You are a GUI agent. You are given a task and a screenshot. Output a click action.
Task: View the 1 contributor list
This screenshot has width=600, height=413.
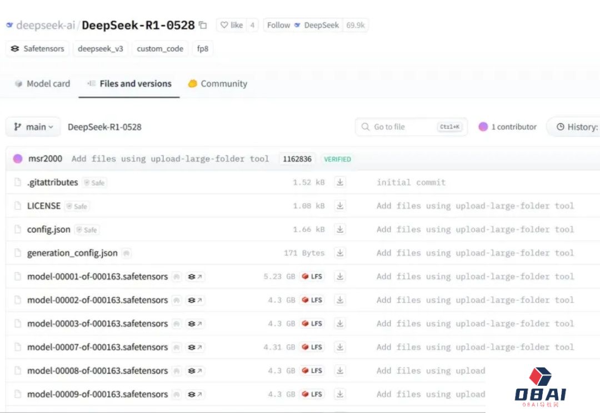pos(508,127)
